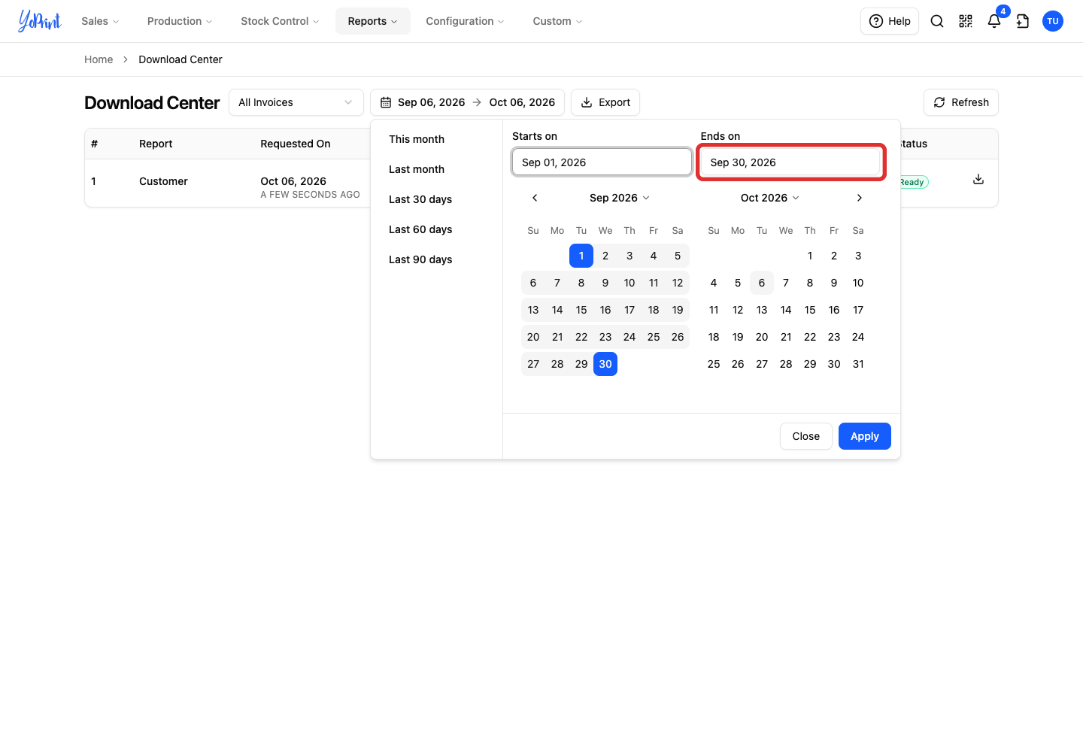
Task: Click the Help button
Action: (890, 21)
